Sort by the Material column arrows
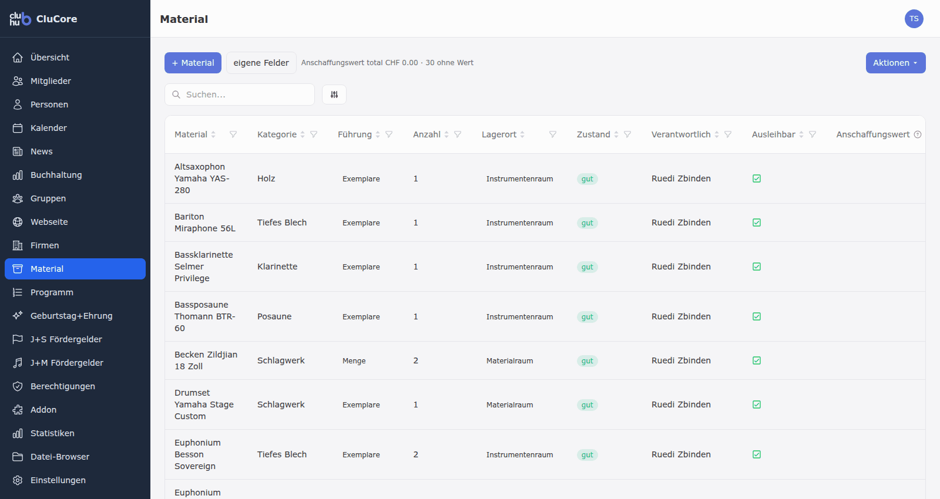940x499 pixels. 213,134
